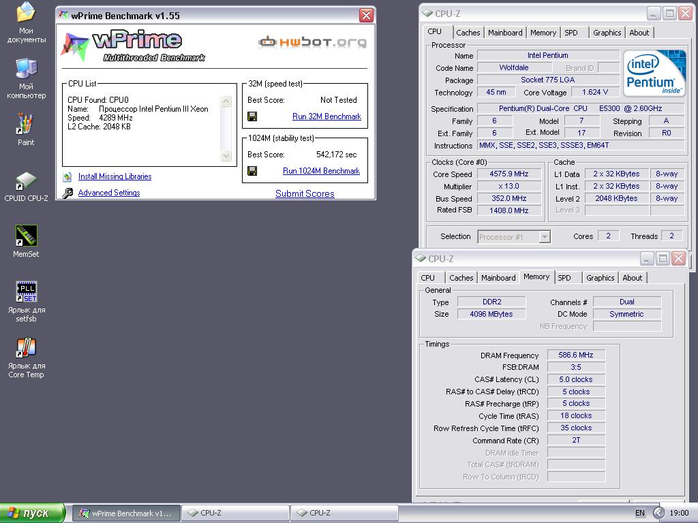
Task: Open About tab in upper CPU-Z
Action: click(639, 33)
